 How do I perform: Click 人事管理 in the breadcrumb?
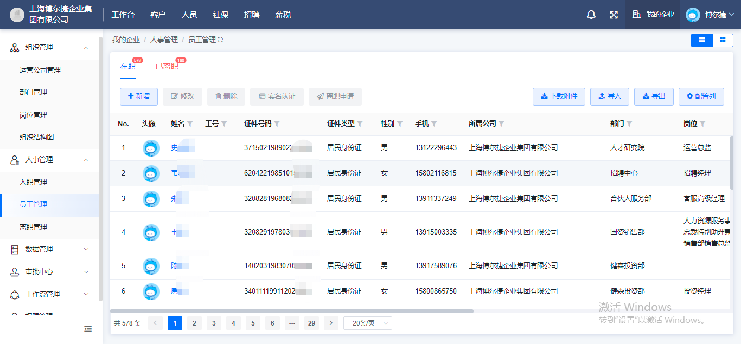click(164, 40)
